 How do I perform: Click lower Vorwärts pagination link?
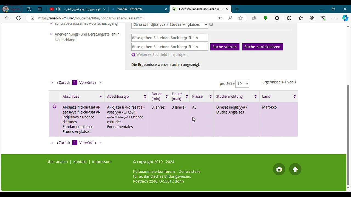pos(88,143)
